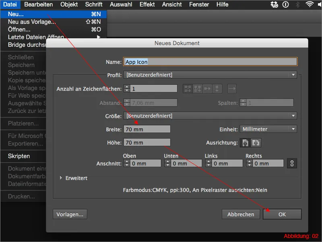Open the Hilfe menu
322x242 pixels.
(223, 4)
